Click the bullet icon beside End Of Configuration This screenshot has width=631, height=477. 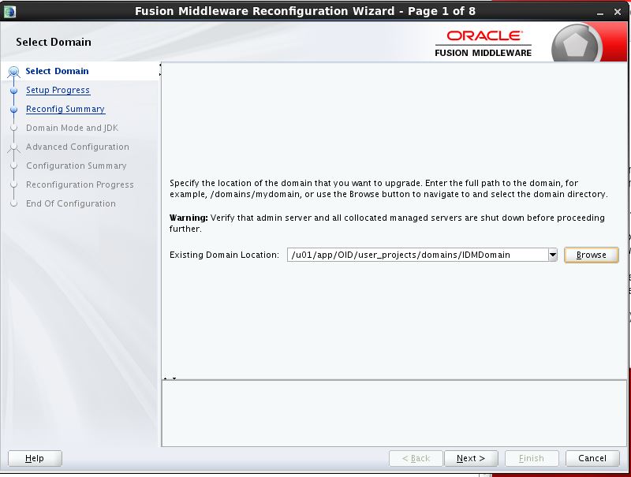[13, 204]
